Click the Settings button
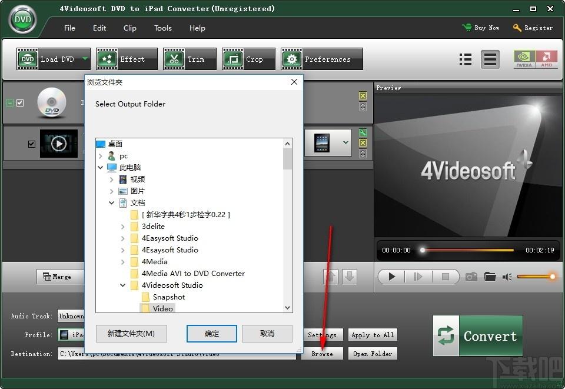Screen dimensions: 565x389 pyautogui.click(x=323, y=335)
